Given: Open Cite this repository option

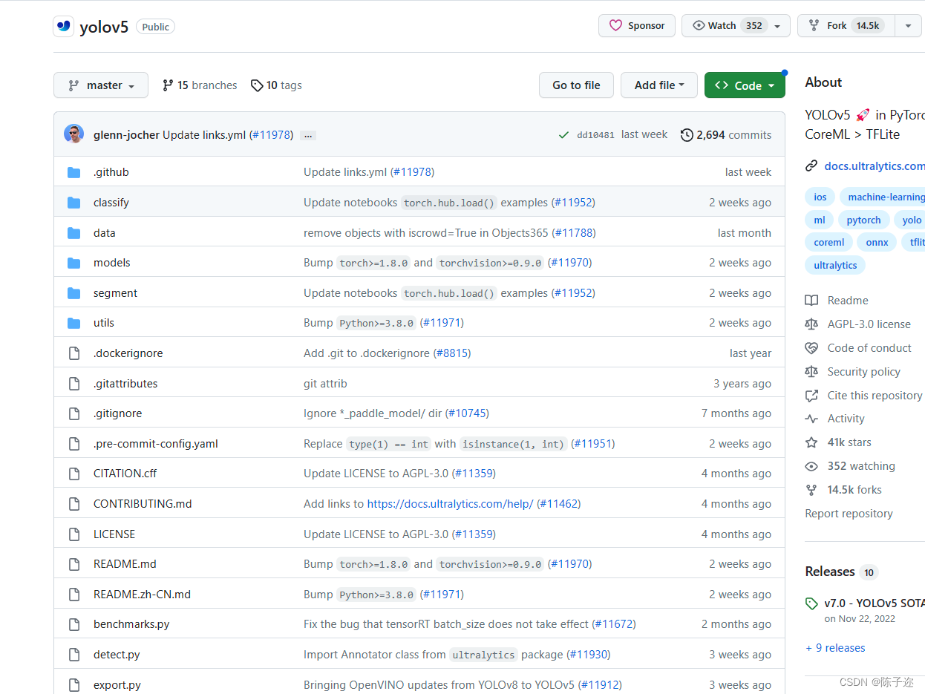Looking at the screenshot, I should click(875, 396).
